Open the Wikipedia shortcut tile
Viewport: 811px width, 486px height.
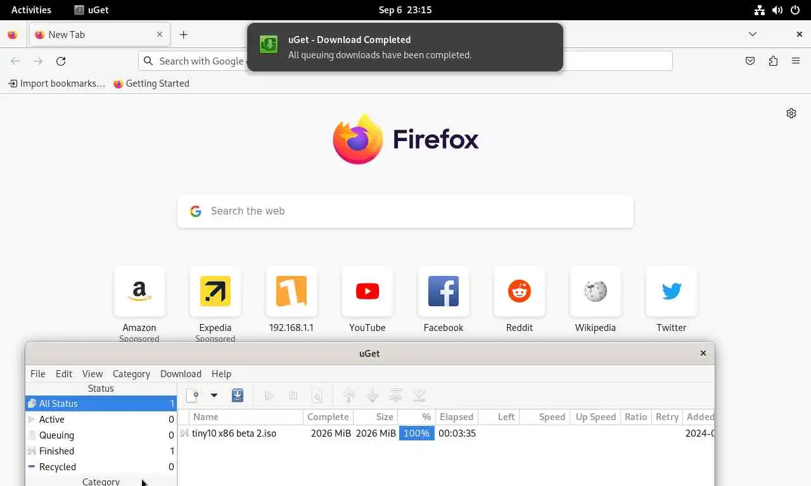(x=596, y=291)
